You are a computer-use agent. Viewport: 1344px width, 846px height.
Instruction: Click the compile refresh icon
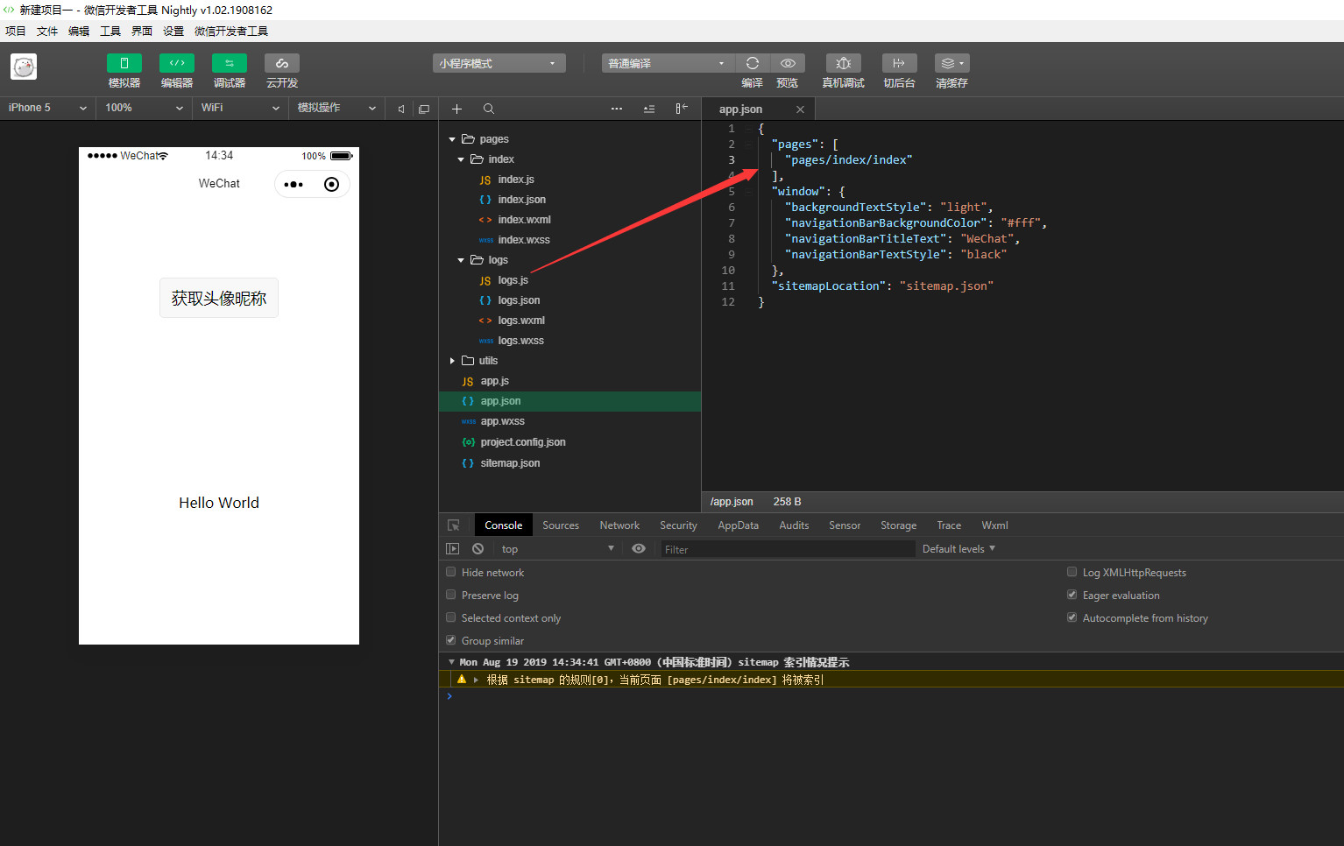pyautogui.click(x=752, y=63)
